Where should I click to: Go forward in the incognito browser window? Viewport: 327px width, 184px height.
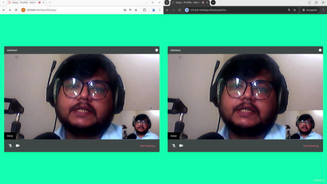[173, 10]
